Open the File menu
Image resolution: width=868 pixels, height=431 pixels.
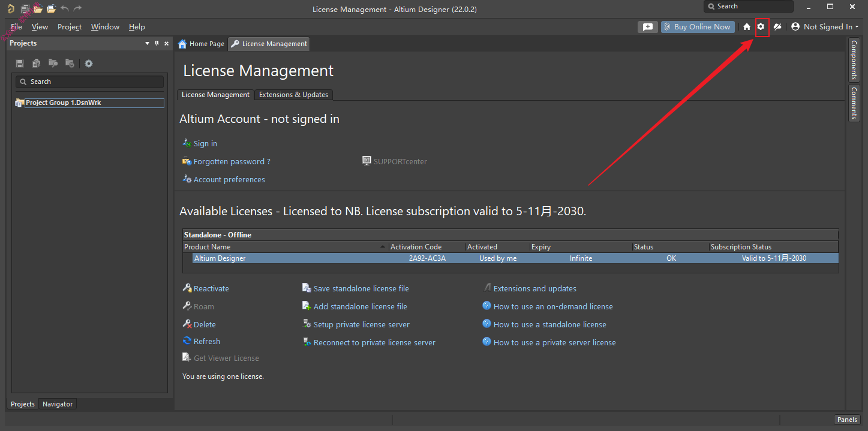[x=16, y=27]
